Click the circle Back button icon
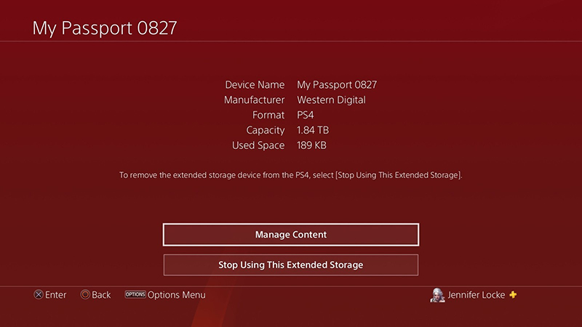Screen dimensions: 582x327 point(85,295)
